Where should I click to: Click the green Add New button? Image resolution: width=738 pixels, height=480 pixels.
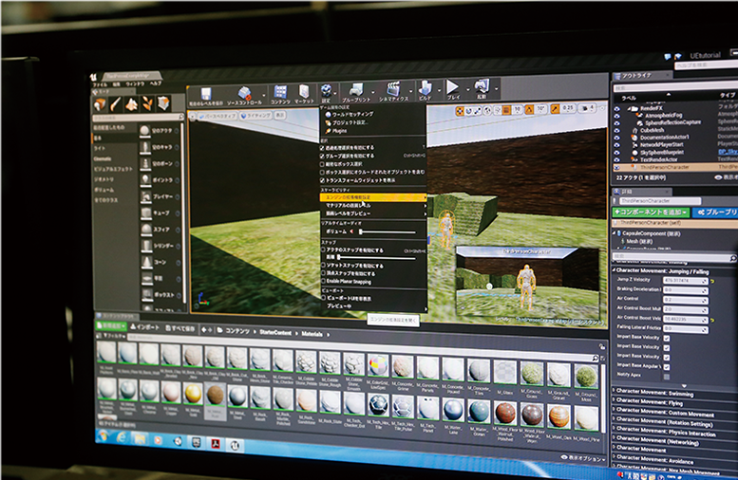coord(110,325)
